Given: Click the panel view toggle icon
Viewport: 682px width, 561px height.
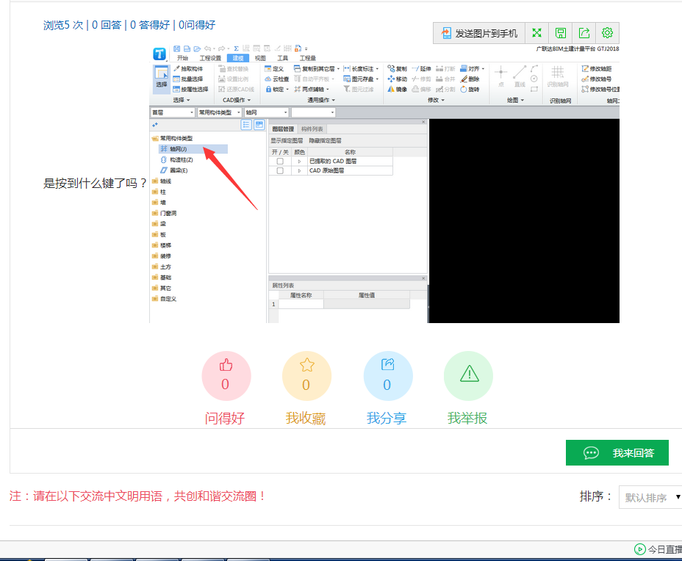Looking at the screenshot, I should coord(259,125).
